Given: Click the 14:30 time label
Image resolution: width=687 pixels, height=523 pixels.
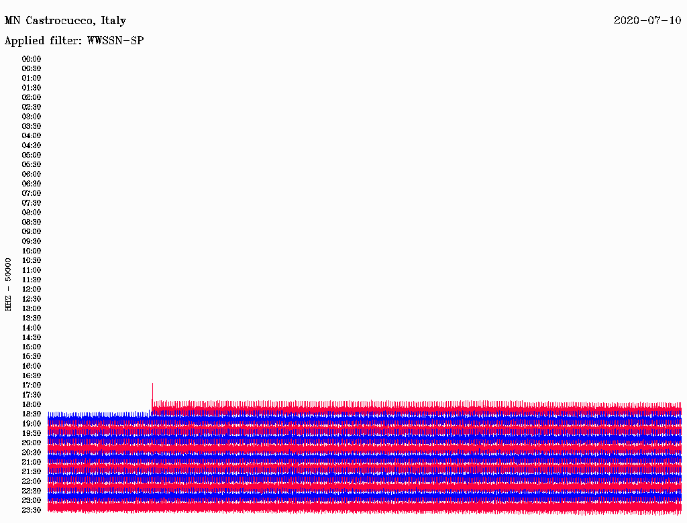Looking at the screenshot, I should point(32,338).
